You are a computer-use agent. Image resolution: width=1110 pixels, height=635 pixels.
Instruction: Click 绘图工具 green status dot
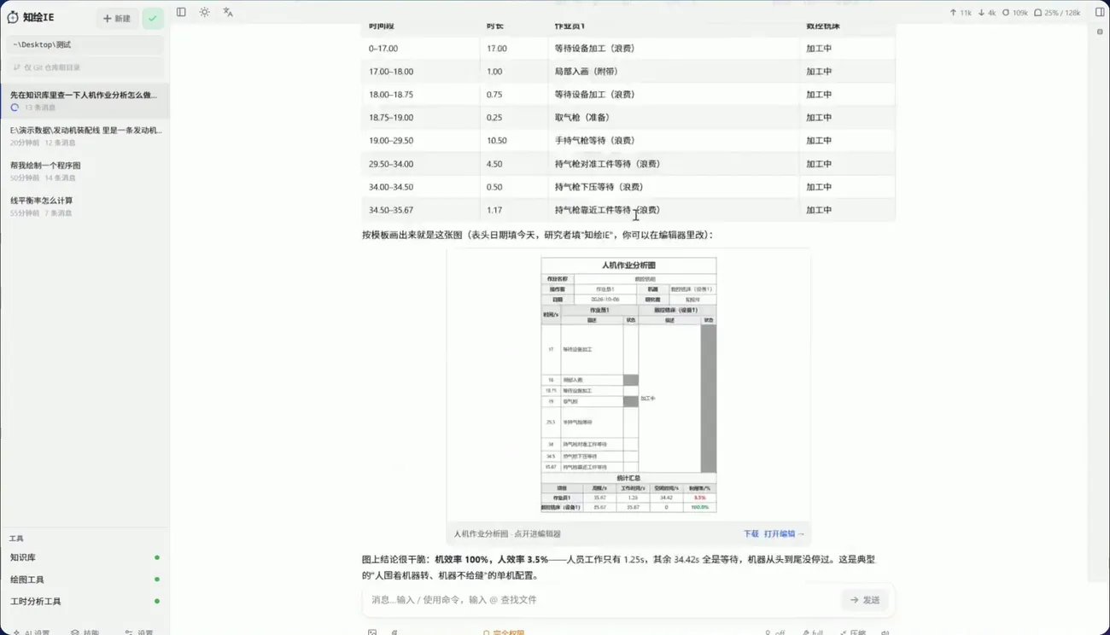157,580
